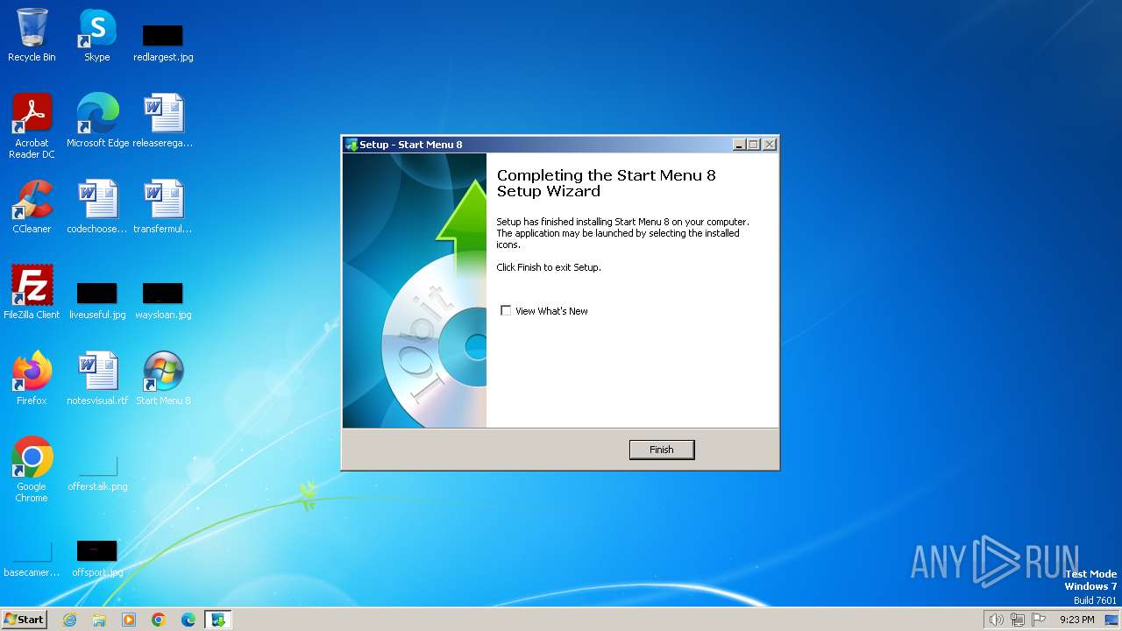Click the Setup window title bar icon
This screenshot has height=631, width=1122.
(x=352, y=145)
